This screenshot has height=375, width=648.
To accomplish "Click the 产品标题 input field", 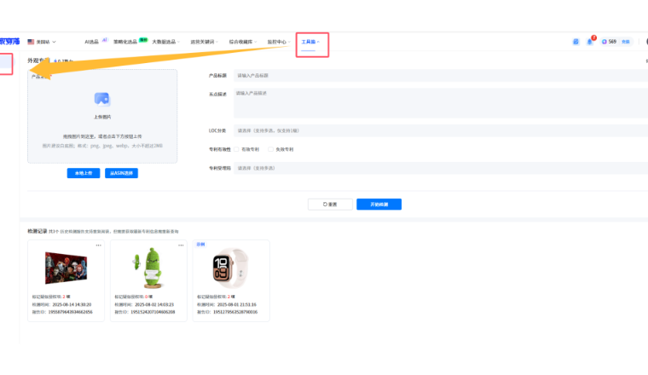I will (x=441, y=76).
